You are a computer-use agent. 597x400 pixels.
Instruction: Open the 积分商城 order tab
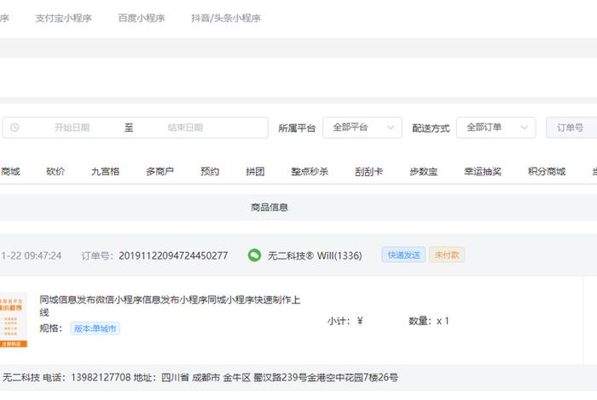[x=547, y=172]
